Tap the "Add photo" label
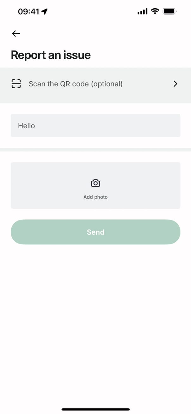The image size is (191, 414). pyautogui.click(x=95, y=197)
